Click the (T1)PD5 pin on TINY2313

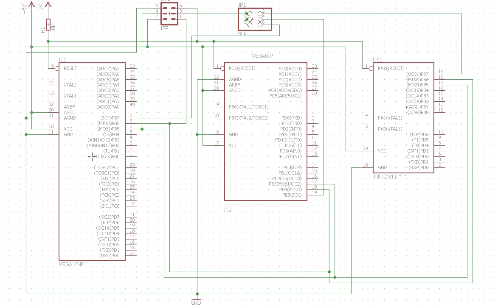pos(420,140)
